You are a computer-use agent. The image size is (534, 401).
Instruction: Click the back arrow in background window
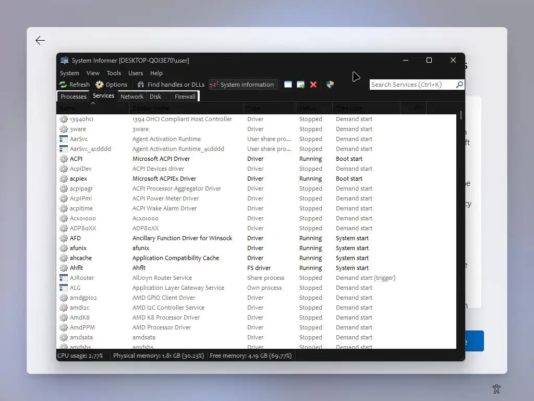point(40,40)
